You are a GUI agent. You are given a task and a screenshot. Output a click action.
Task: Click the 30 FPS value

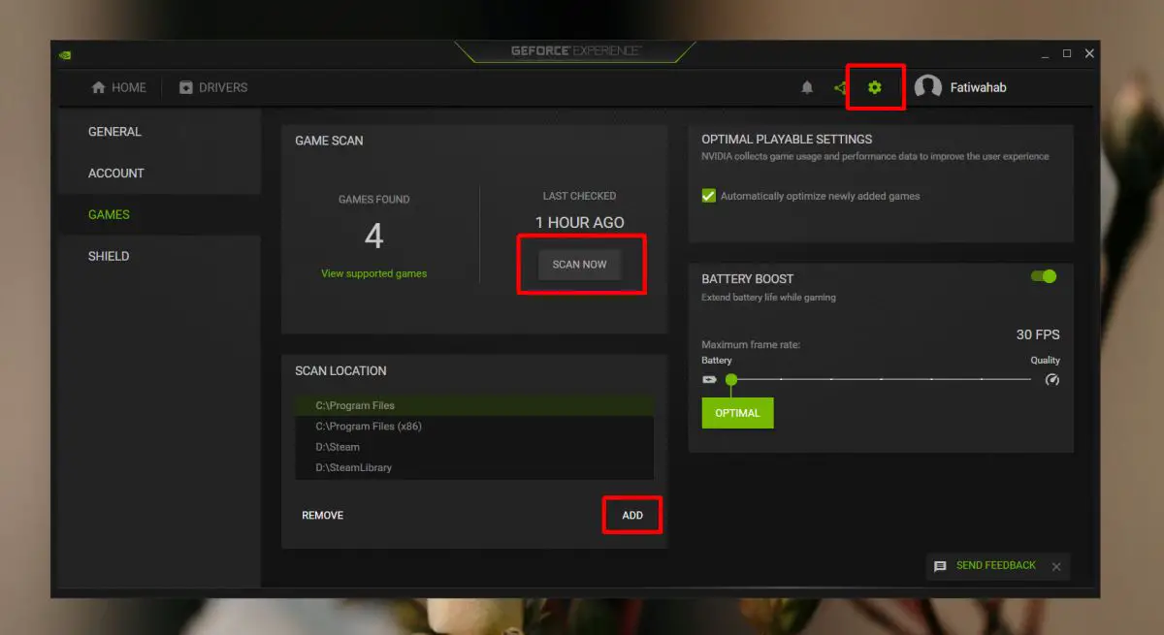1038,334
